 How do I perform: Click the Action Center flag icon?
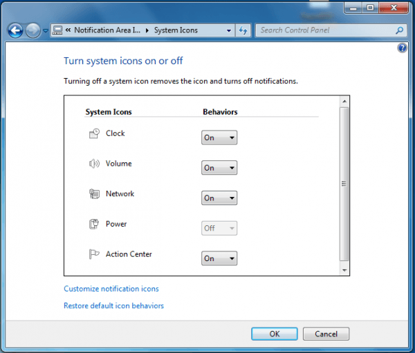pyautogui.click(x=94, y=254)
